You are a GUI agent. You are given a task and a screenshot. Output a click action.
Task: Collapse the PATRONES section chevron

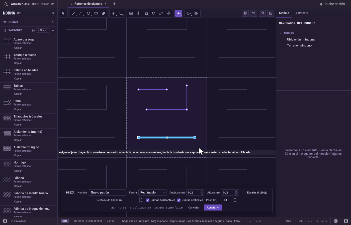point(53,30)
